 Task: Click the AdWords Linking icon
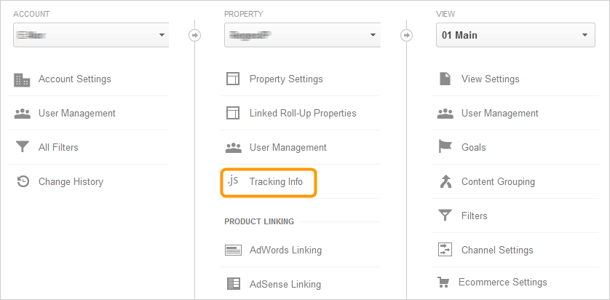click(234, 250)
